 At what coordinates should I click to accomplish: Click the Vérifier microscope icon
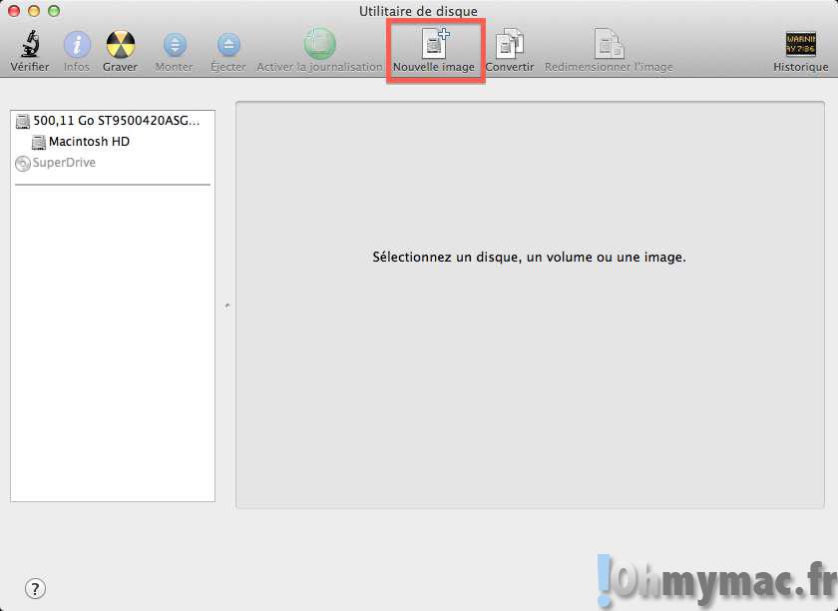click(29, 45)
